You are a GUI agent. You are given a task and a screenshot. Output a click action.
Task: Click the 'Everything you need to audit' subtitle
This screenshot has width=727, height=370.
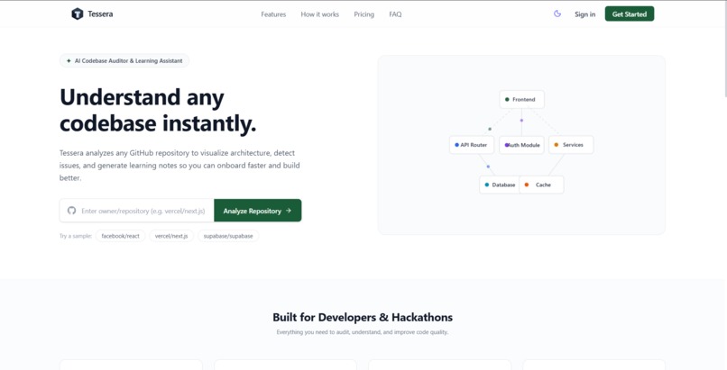363,332
